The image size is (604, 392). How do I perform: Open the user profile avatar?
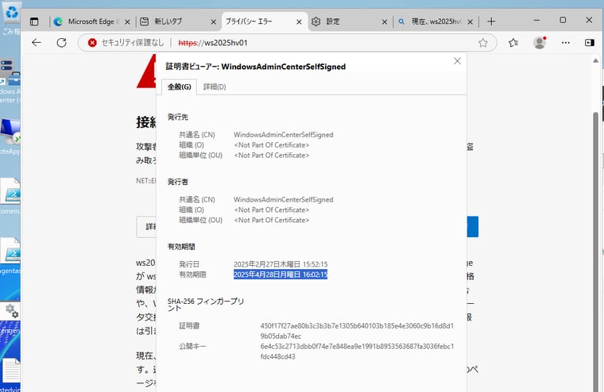540,42
